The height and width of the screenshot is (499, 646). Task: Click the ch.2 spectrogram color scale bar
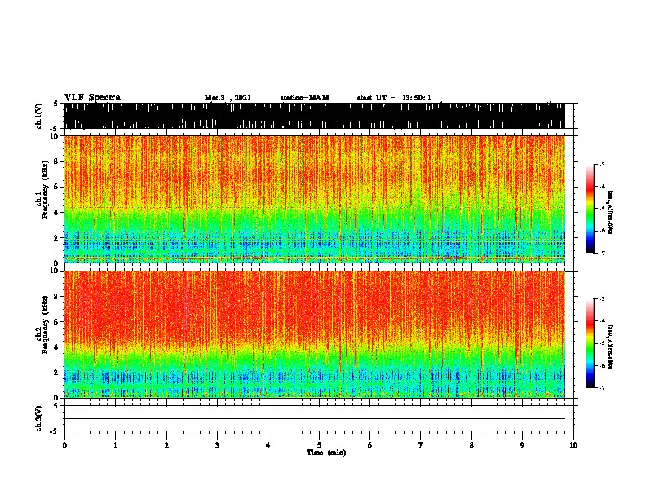591,343
